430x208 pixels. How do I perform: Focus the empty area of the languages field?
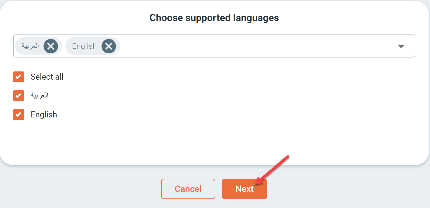257,46
